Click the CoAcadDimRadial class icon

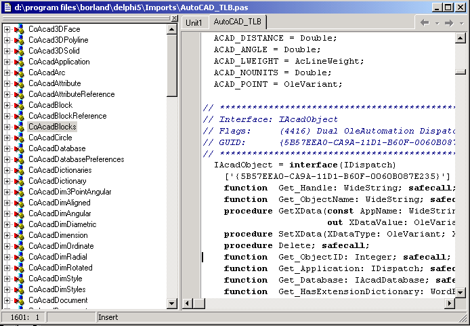click(19, 257)
